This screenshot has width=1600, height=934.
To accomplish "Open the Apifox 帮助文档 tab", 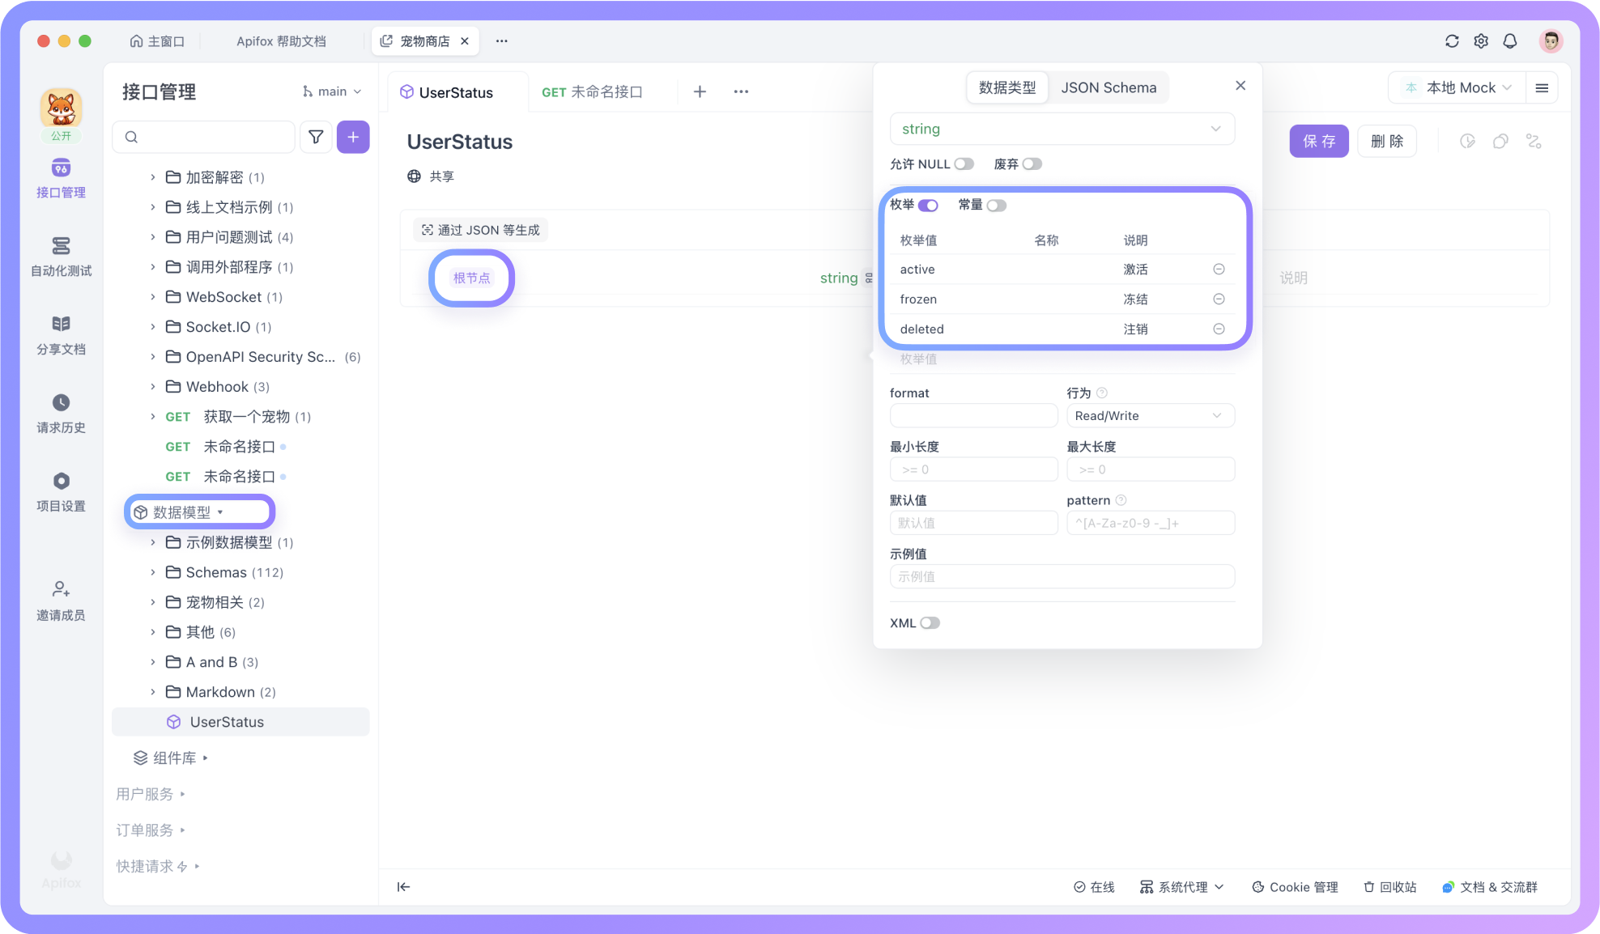I will point(281,41).
